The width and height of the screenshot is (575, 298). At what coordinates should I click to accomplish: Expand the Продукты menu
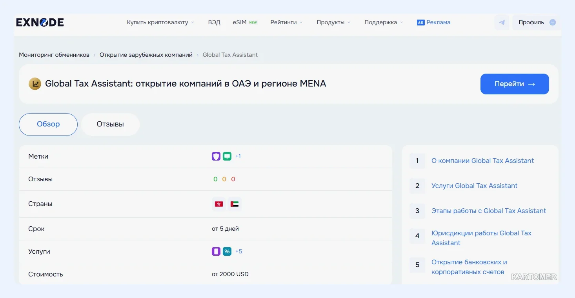(x=333, y=22)
